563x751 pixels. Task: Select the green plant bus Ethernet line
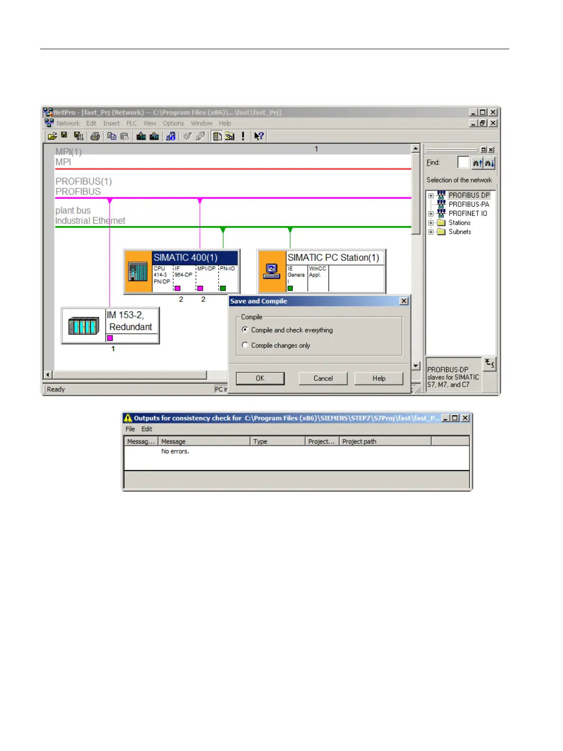(233, 227)
